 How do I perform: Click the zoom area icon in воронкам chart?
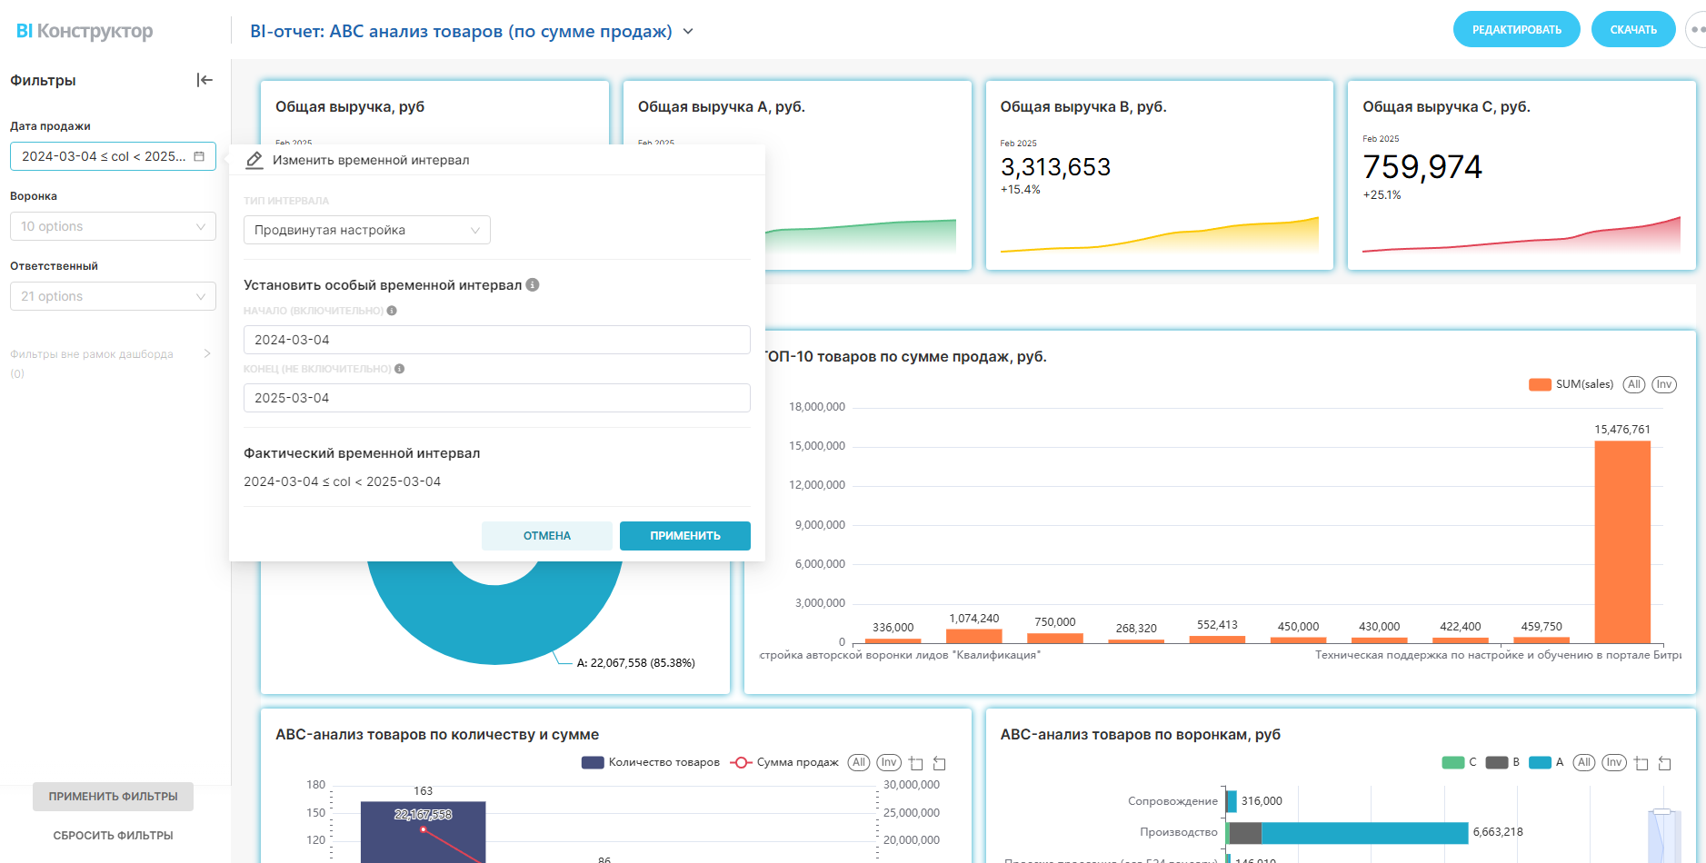point(1641,763)
